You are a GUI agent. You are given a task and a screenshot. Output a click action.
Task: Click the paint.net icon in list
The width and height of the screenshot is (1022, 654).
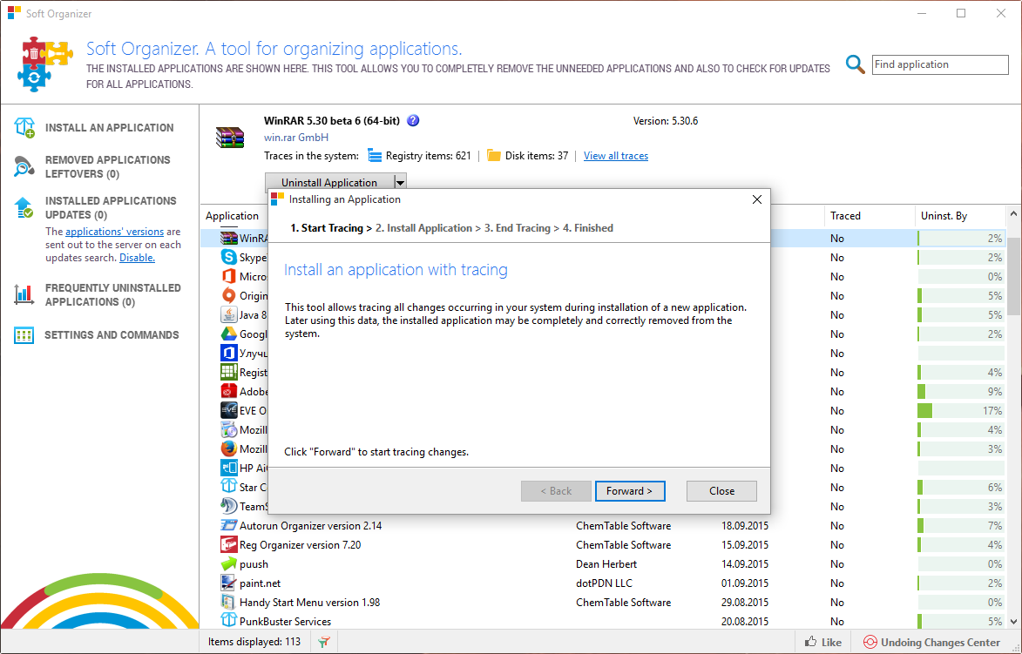(x=229, y=583)
